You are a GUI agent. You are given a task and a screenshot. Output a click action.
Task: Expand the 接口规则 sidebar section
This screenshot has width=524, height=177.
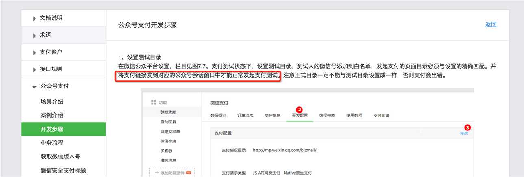63,69
